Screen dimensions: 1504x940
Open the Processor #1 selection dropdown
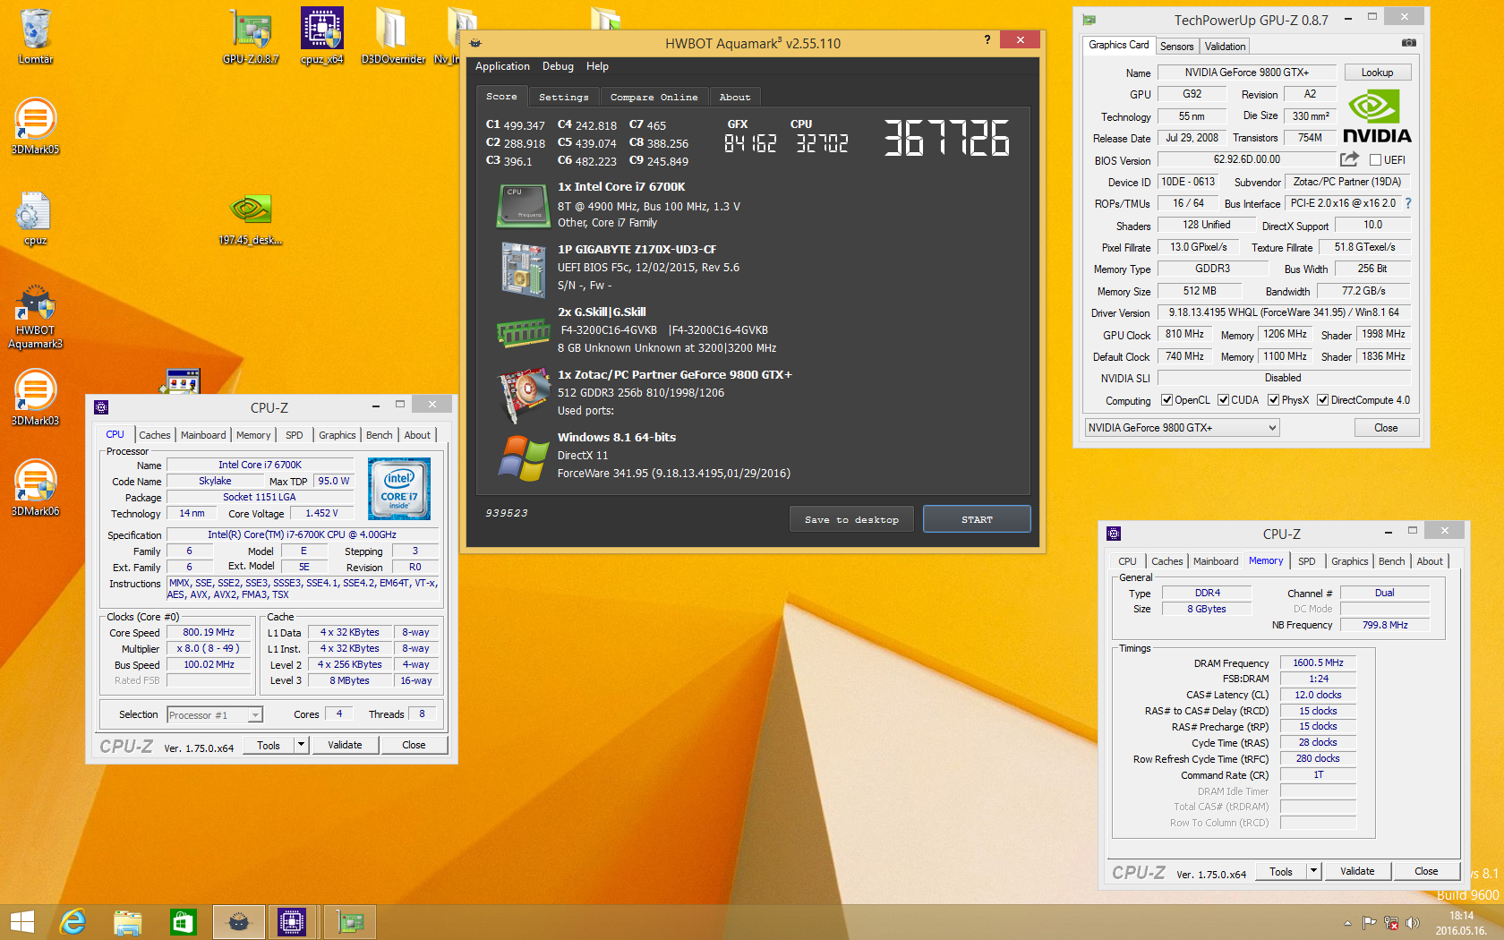pyautogui.click(x=215, y=714)
